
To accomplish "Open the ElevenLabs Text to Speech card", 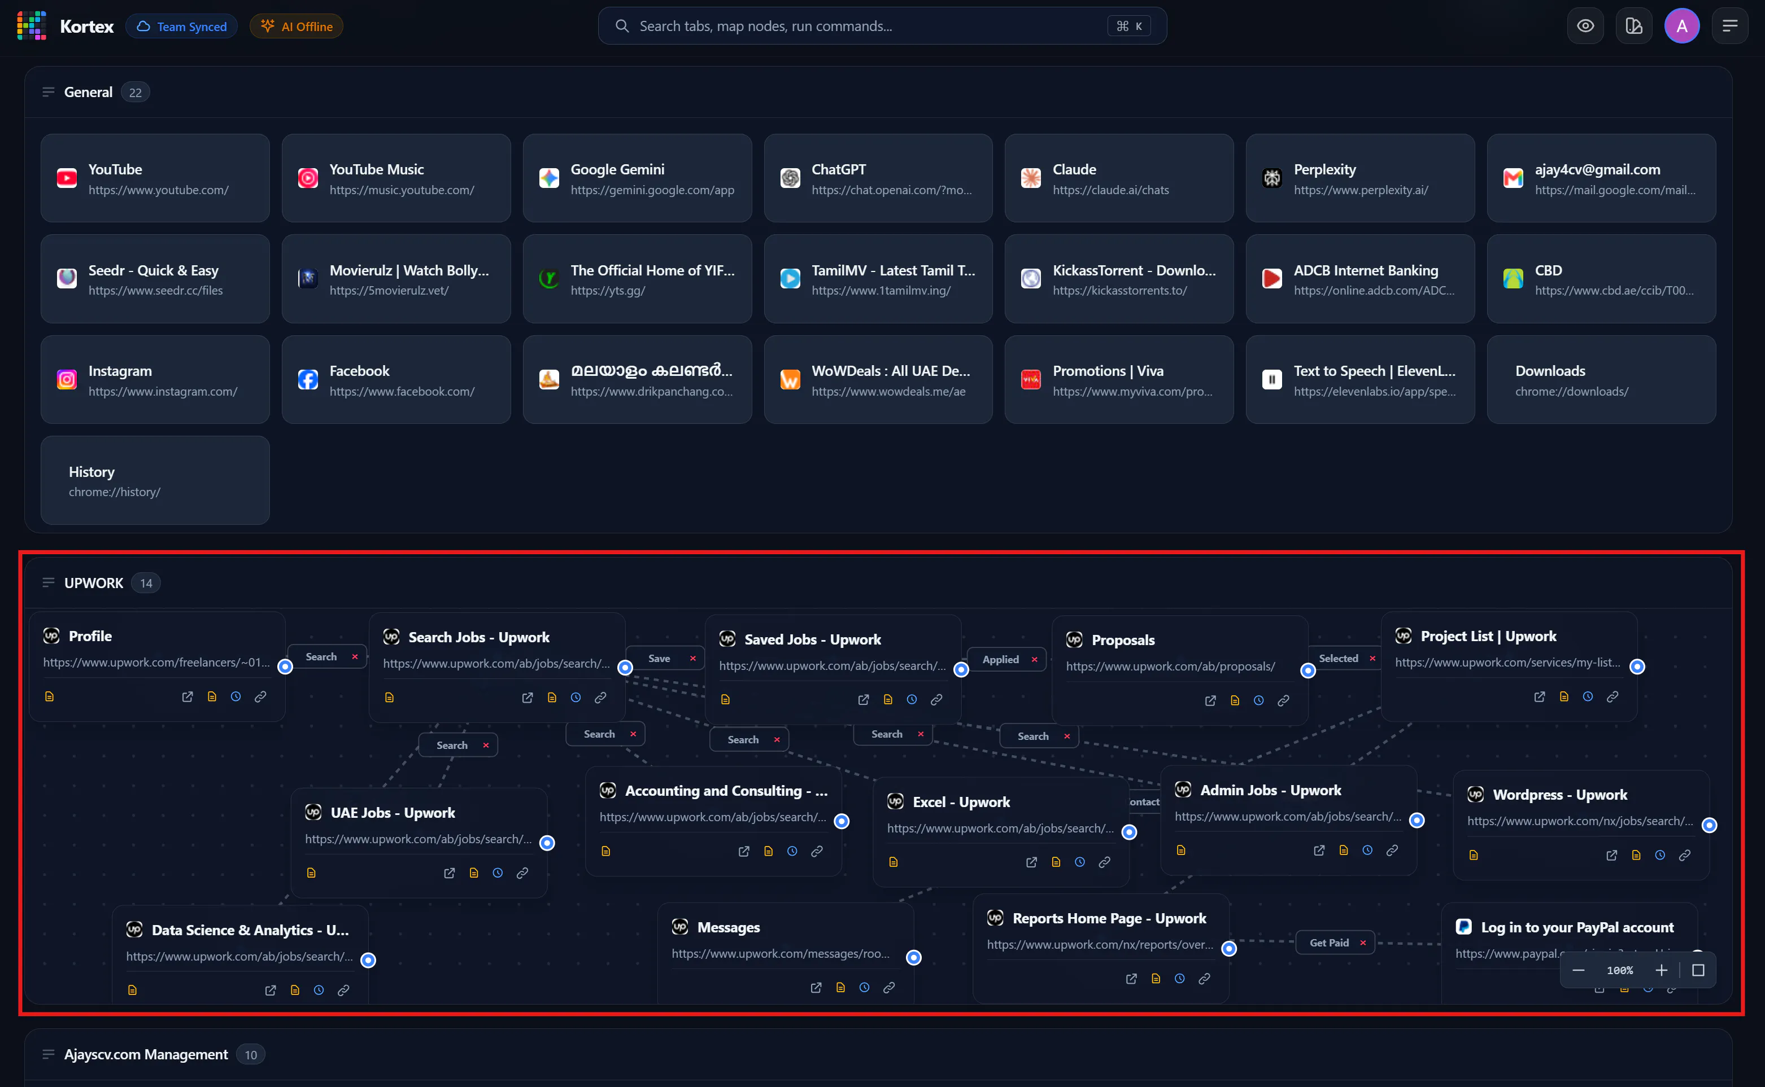I will tap(1360, 380).
